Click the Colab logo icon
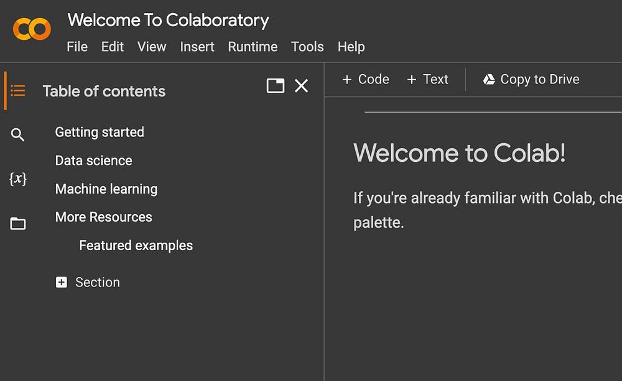622x381 pixels. click(32, 29)
